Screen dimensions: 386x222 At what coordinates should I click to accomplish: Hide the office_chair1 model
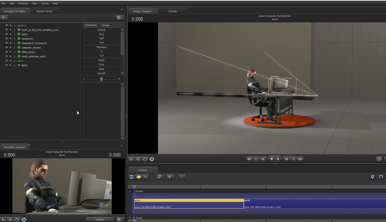pos(6,52)
